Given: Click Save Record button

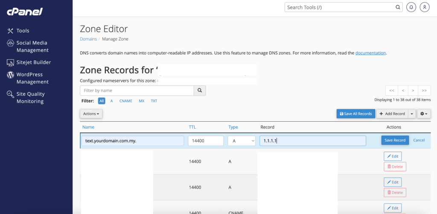Looking at the screenshot, I should 395,140.
